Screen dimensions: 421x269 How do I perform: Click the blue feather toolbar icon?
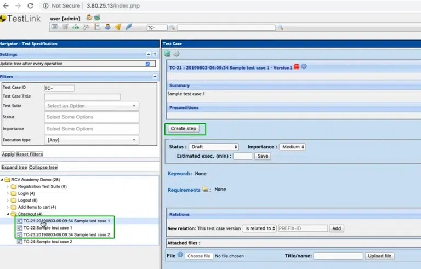129,27
